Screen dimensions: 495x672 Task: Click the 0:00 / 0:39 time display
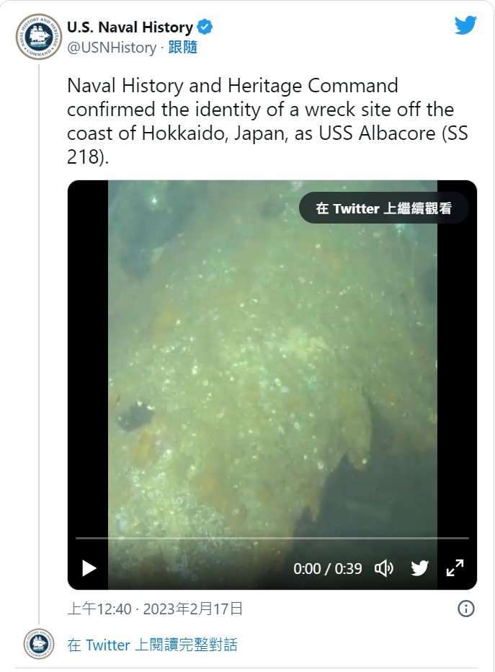click(x=328, y=569)
